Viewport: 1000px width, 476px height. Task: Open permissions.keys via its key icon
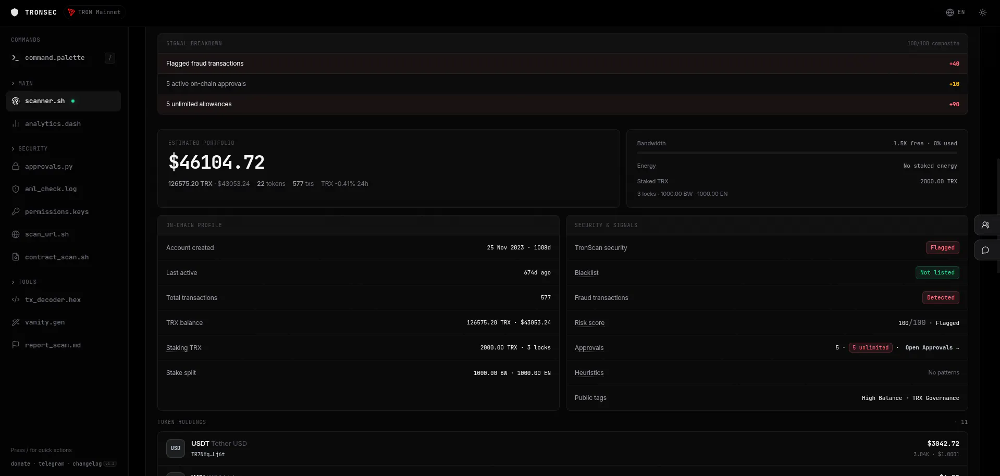click(16, 212)
